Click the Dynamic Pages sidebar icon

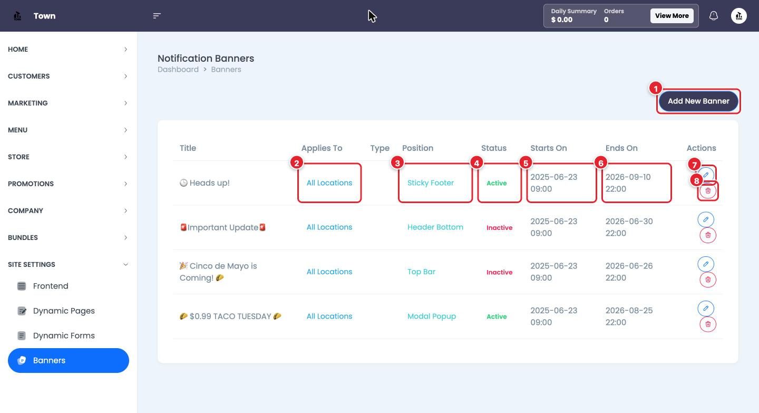point(22,311)
